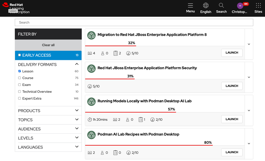Click the user avatar with 44 notifications
Viewport: 265px width, 161px height.
coord(240,6)
